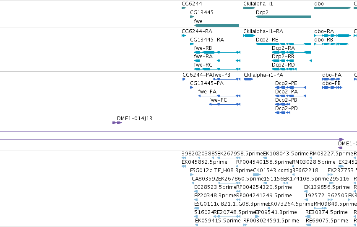Select the dbo-PB coding feature

[332, 88]
